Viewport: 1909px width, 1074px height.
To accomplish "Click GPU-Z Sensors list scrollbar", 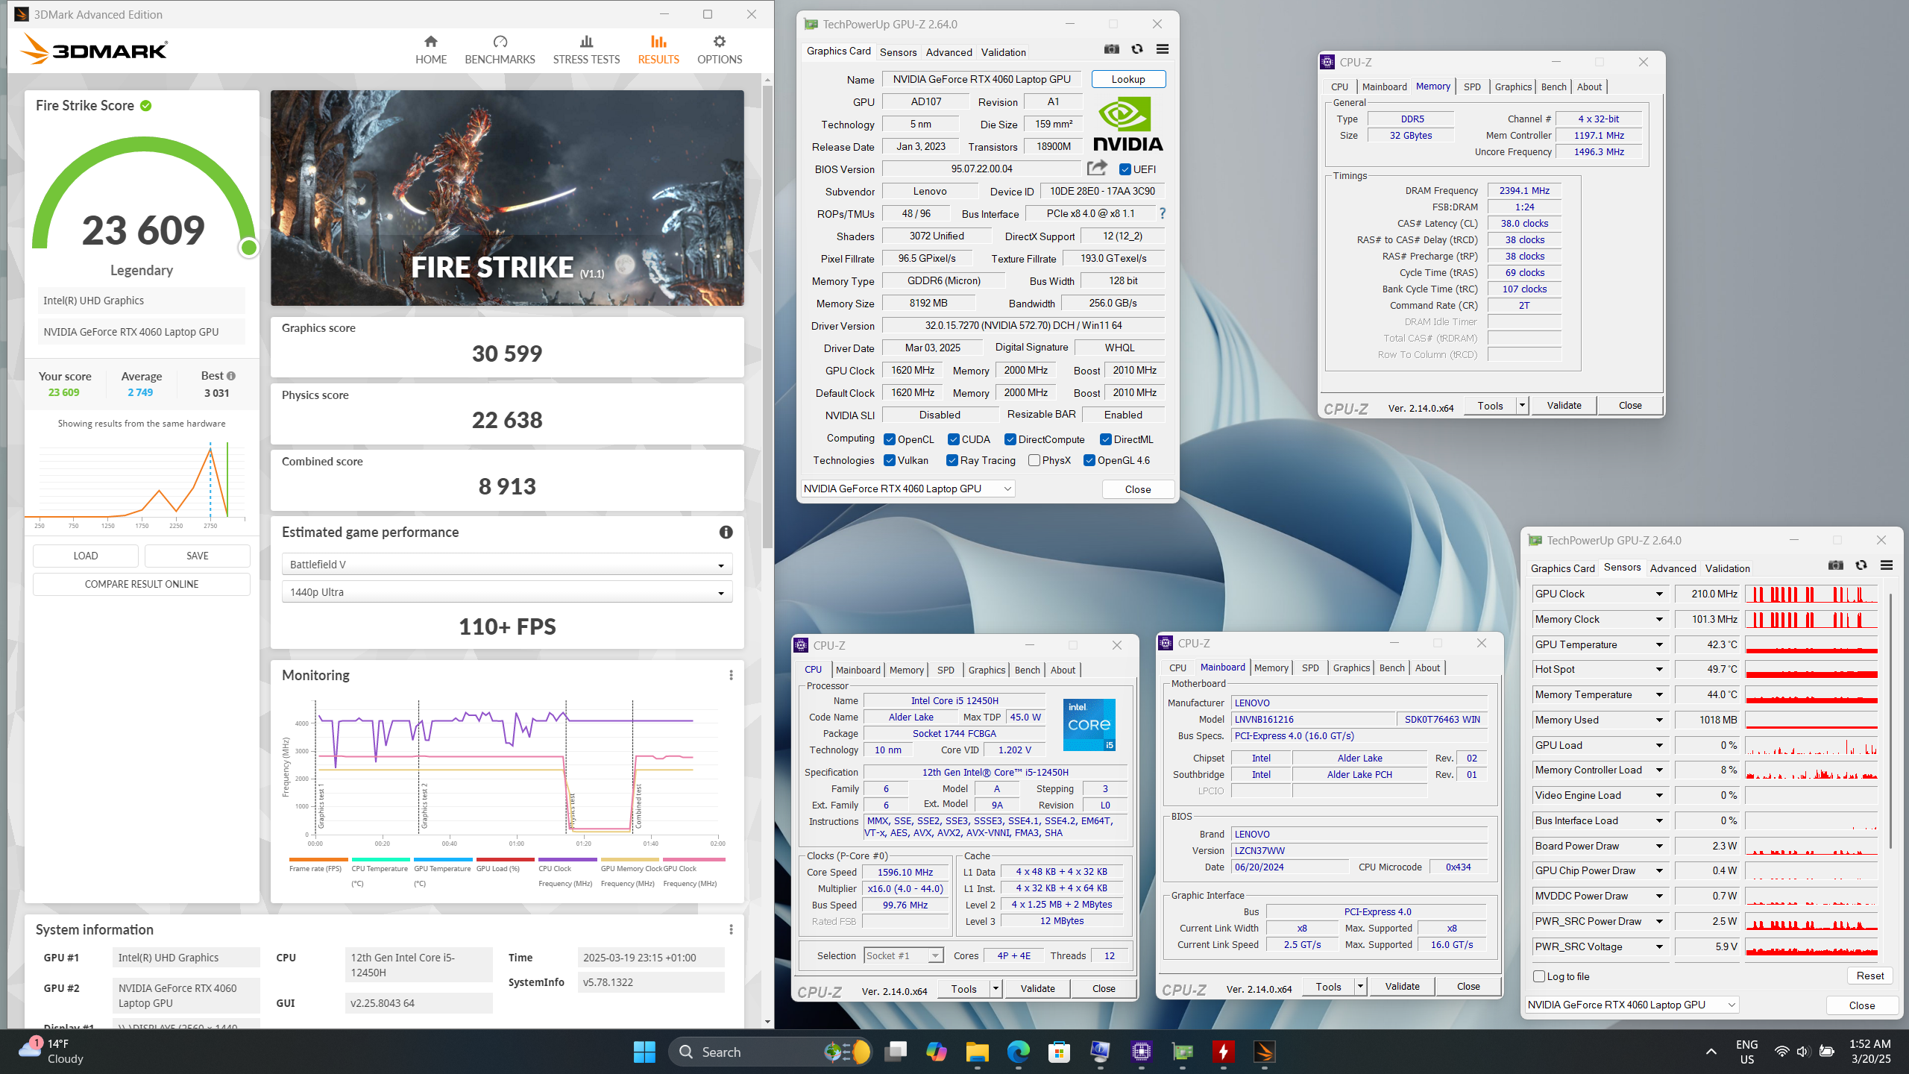I will point(1891,720).
